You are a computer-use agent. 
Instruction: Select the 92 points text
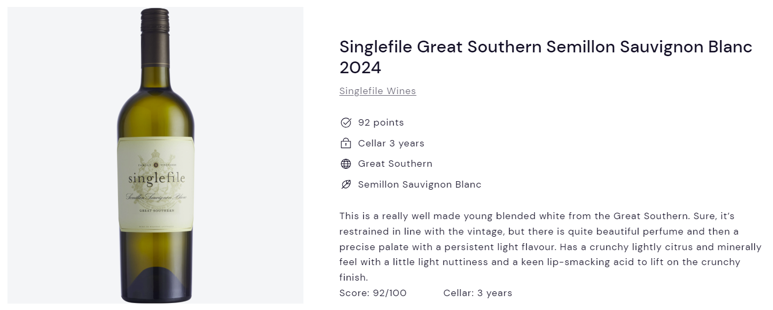pos(381,122)
